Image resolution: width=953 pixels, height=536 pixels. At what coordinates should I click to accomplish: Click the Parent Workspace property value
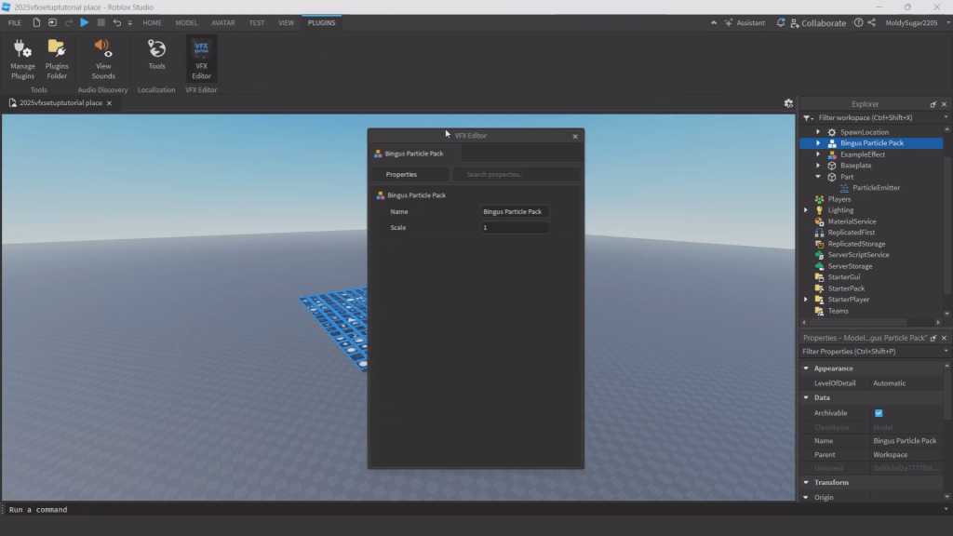tap(906, 454)
